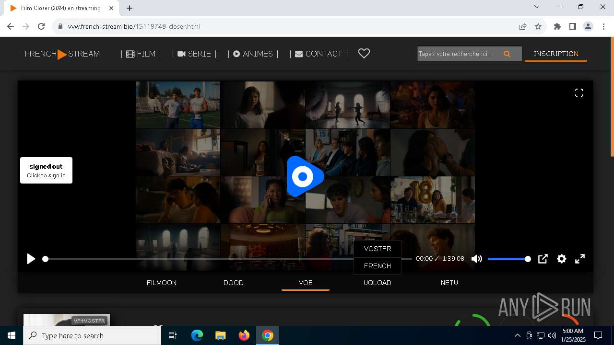Screen dimensions: 614x345
Task: Open the Chrome profile avatar
Action: tap(588, 26)
